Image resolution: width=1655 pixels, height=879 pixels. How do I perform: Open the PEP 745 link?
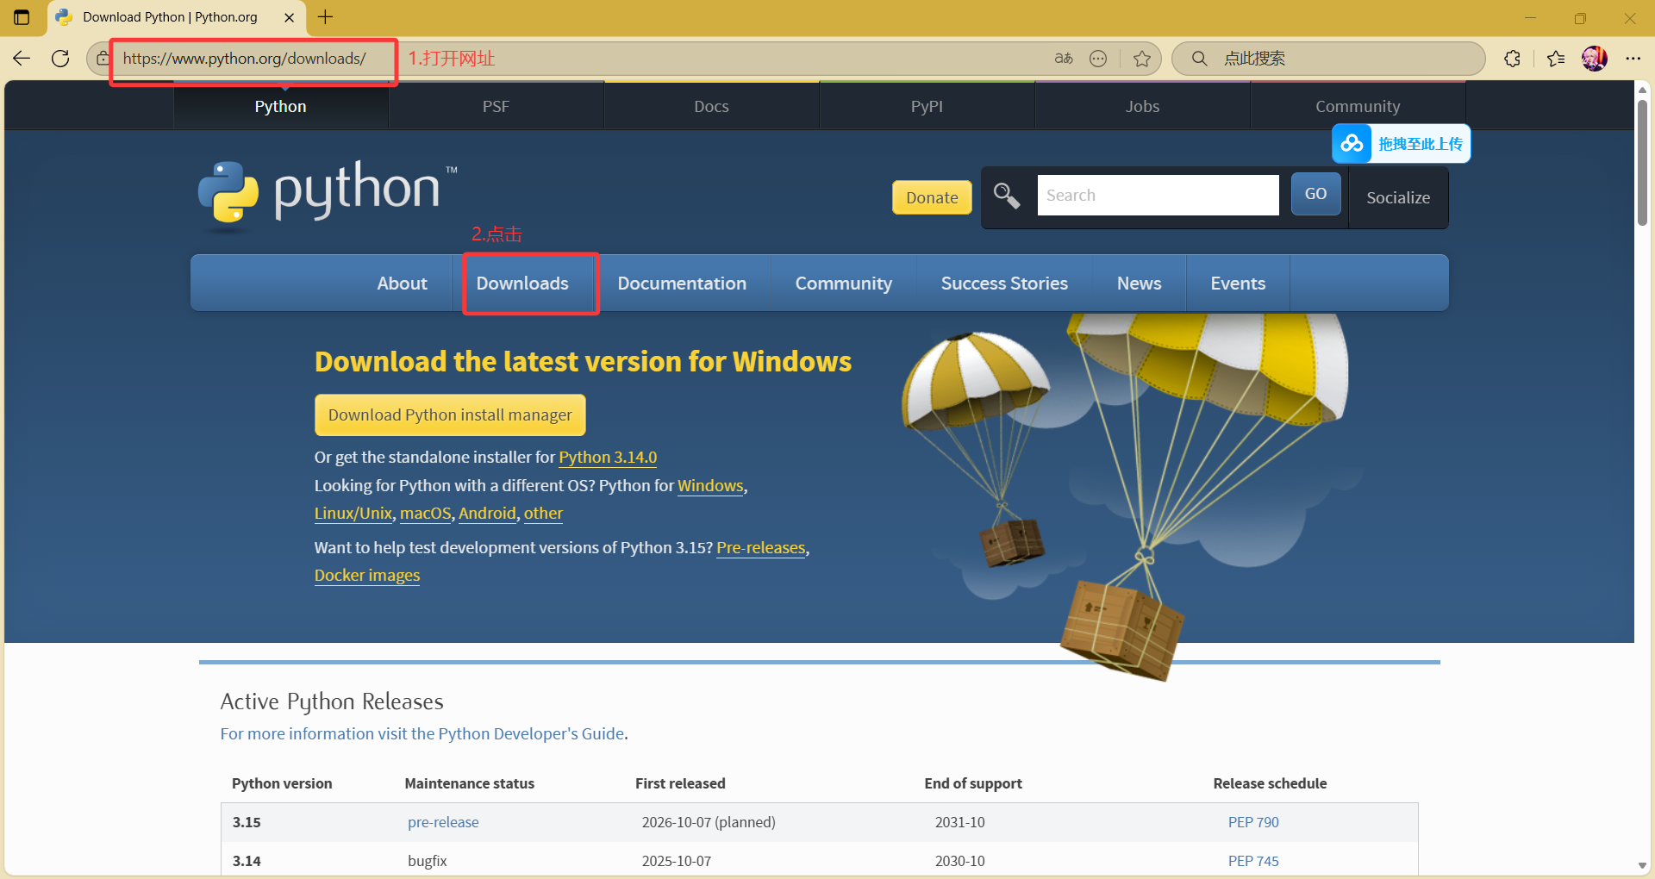1253,861
